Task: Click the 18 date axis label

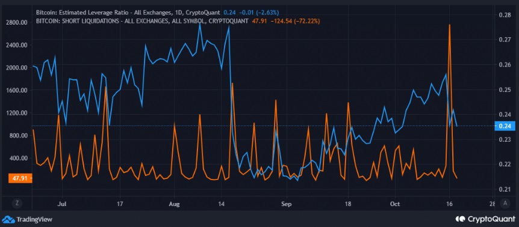Action: coord(348,204)
